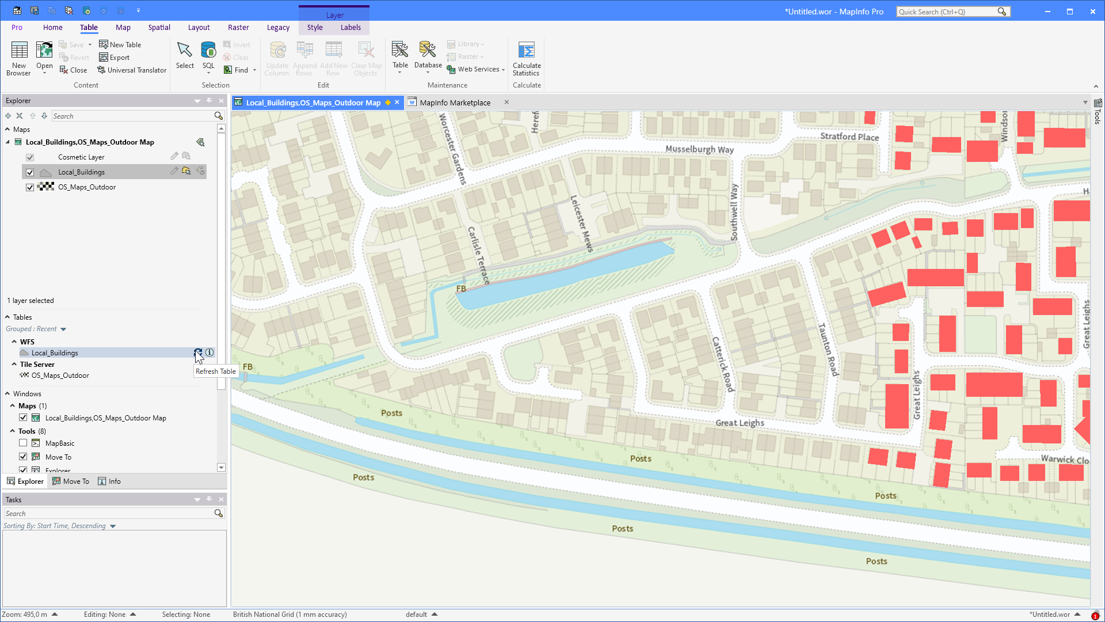Edit the Local_Buildings layer style pencil icon
Image resolution: width=1105 pixels, height=622 pixels.
coord(174,171)
